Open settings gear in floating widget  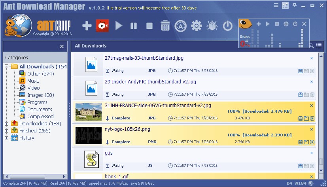coord(286,24)
